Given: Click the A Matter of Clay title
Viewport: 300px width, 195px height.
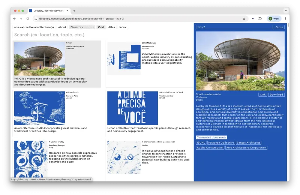Looking at the screenshot, I should 57,142.
